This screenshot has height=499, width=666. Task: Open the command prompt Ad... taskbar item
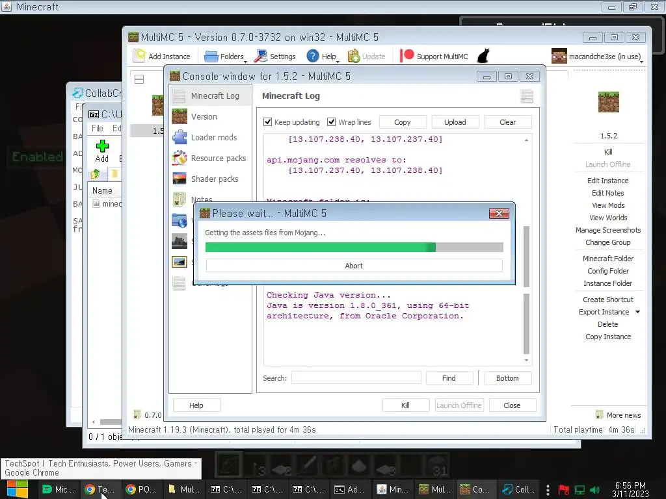pos(349,489)
